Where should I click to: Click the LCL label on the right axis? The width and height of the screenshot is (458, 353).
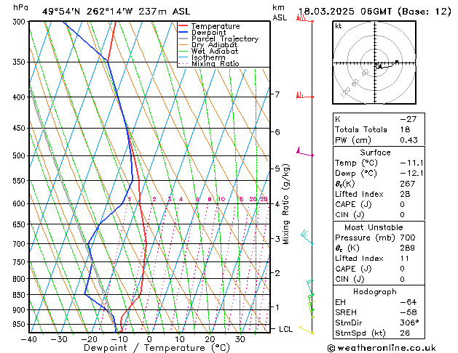pyautogui.click(x=287, y=329)
